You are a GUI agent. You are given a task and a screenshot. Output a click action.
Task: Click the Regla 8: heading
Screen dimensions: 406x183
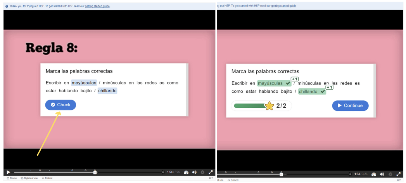(x=52, y=48)
